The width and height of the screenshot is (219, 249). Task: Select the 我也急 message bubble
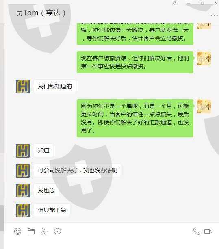pyautogui.click(x=46, y=190)
